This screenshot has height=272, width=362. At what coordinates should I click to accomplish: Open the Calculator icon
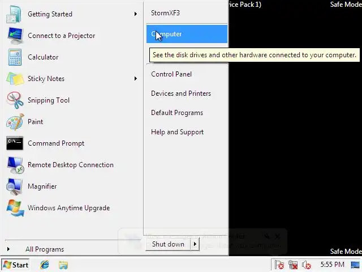click(x=15, y=57)
